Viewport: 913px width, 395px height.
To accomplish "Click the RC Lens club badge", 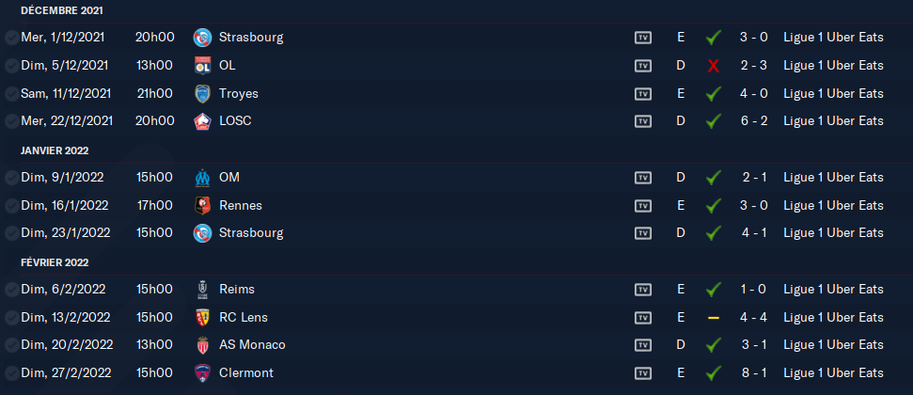I will pyautogui.click(x=201, y=317).
